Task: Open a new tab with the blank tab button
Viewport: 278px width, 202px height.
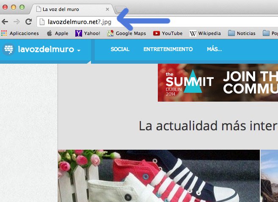Action: [121, 10]
